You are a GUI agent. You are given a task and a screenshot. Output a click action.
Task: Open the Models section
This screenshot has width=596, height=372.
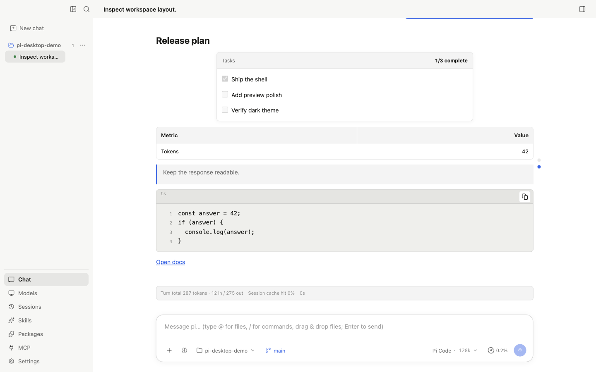click(46, 293)
